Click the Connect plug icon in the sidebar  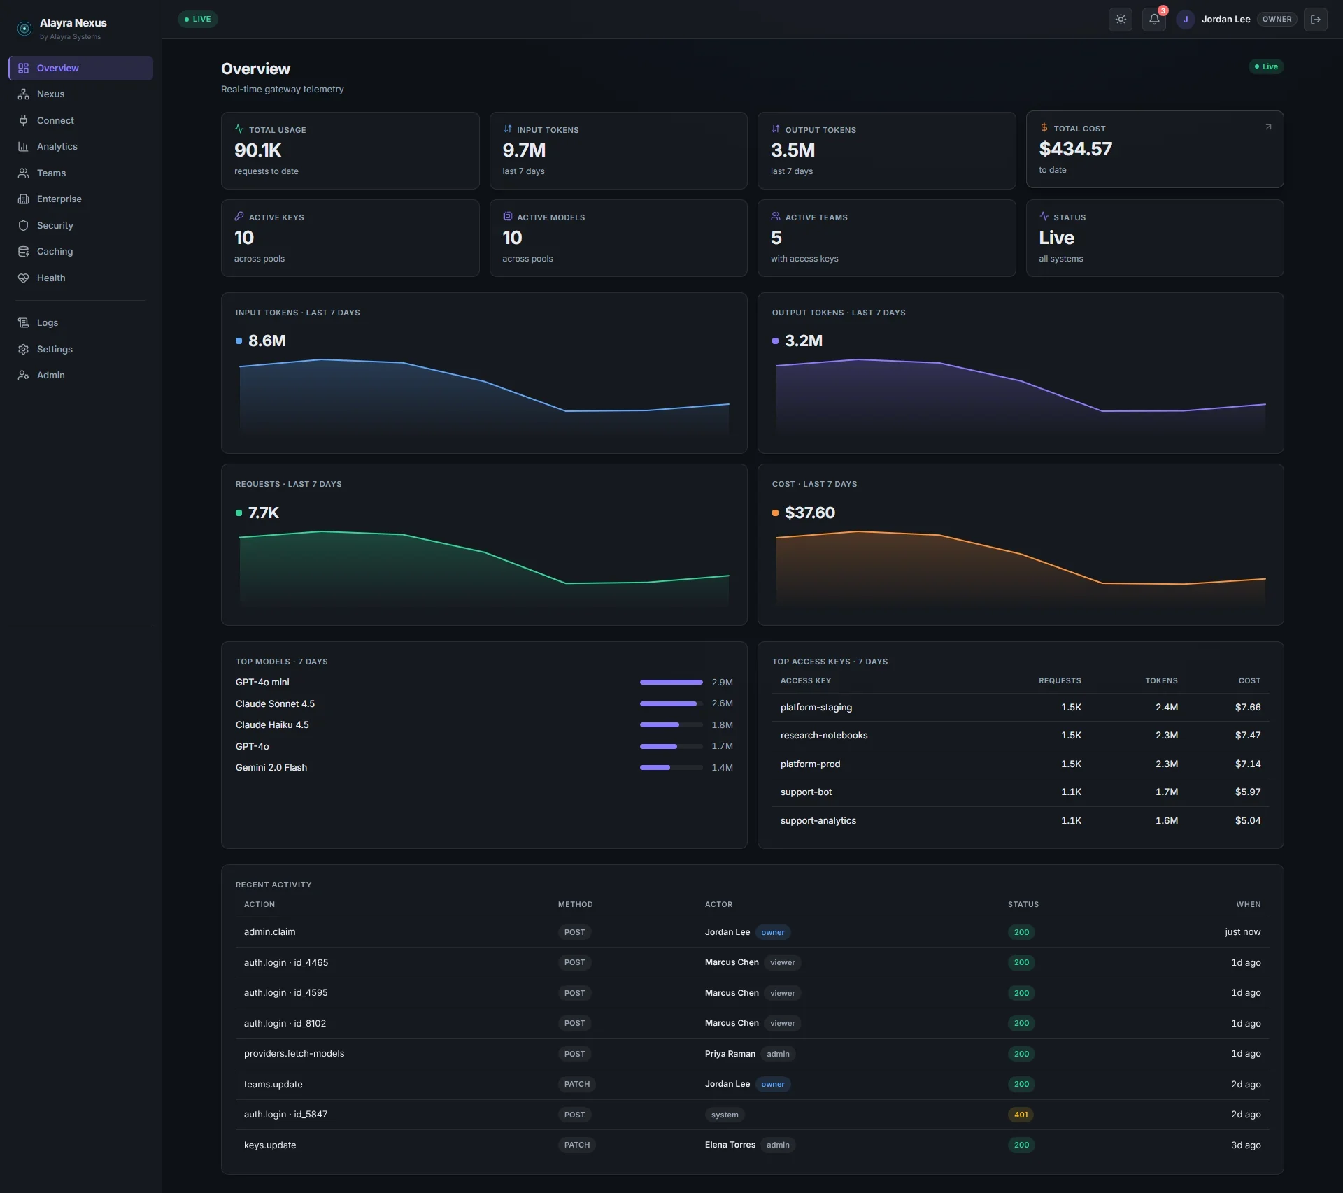coord(23,120)
